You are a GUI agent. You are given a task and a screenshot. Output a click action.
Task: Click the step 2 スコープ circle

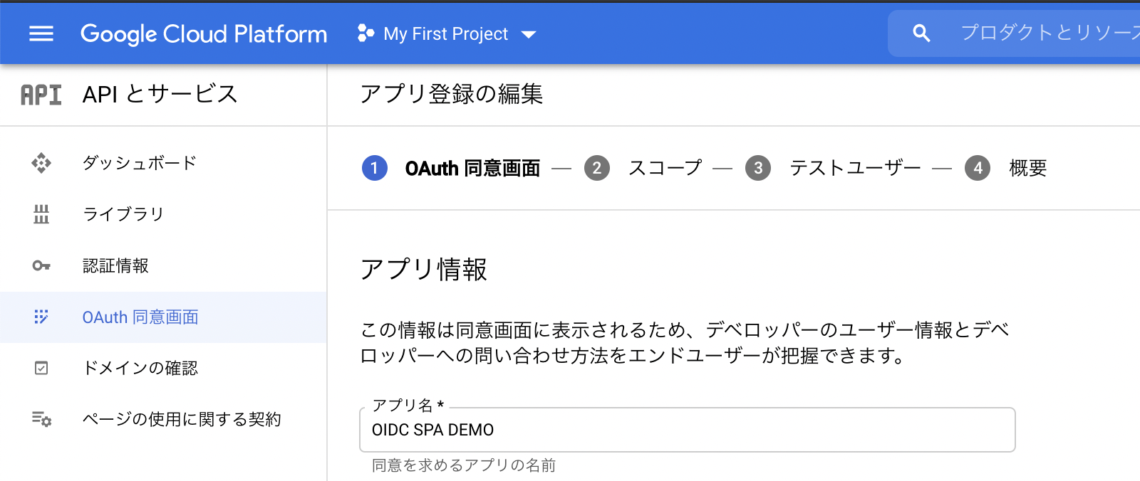click(597, 169)
